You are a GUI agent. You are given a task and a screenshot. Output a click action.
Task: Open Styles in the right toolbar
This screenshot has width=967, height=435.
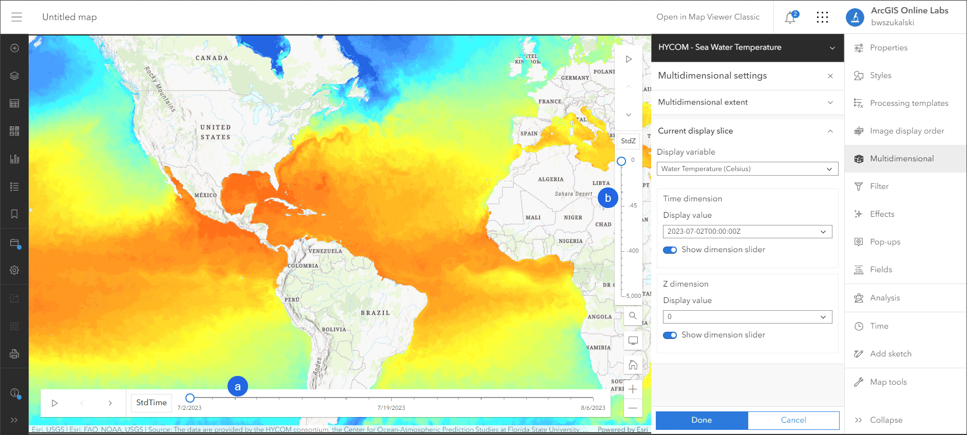[906, 75]
